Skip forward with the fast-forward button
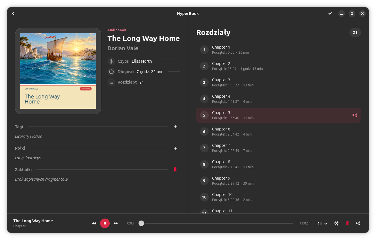The height and width of the screenshot is (240, 376). pos(116,223)
